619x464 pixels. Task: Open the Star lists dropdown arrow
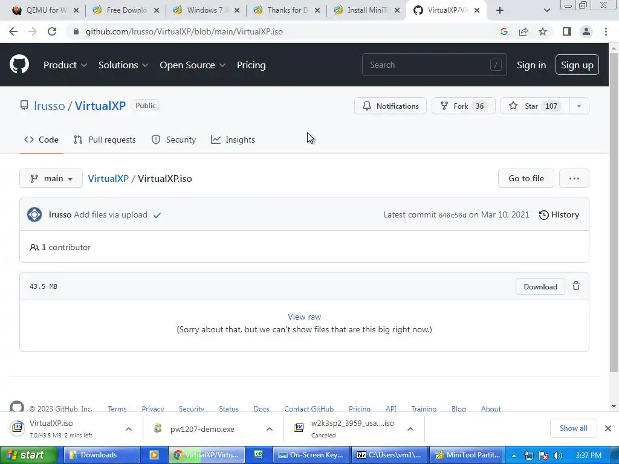coord(578,106)
